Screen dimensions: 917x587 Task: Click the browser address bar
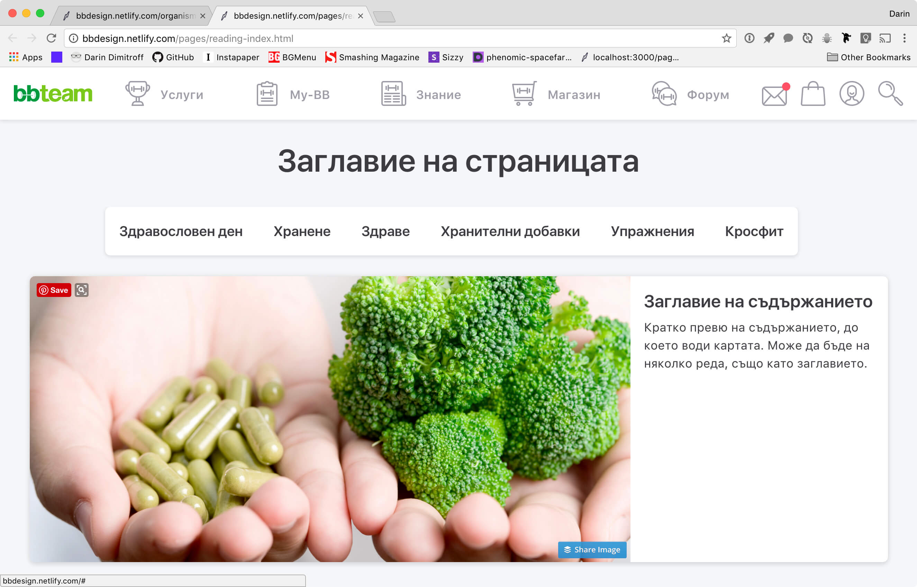tap(381, 38)
